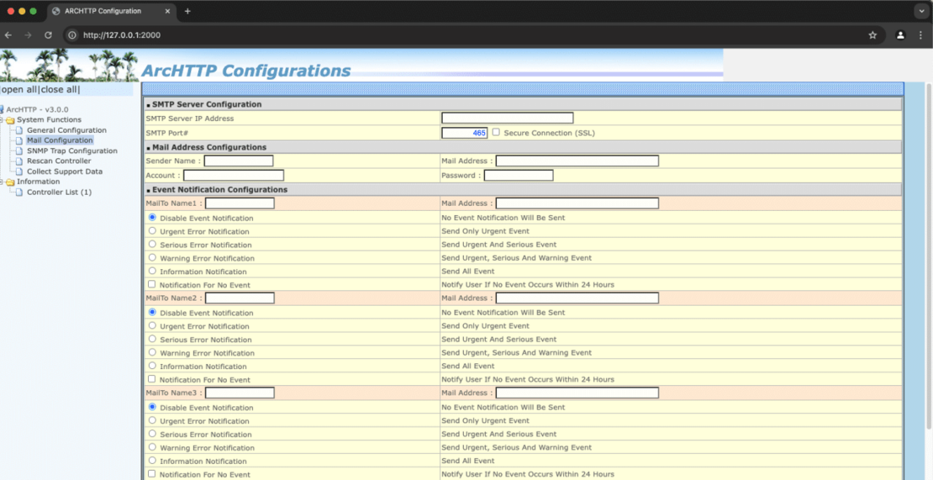Click the back navigation arrow
The image size is (933, 480).
tap(8, 35)
